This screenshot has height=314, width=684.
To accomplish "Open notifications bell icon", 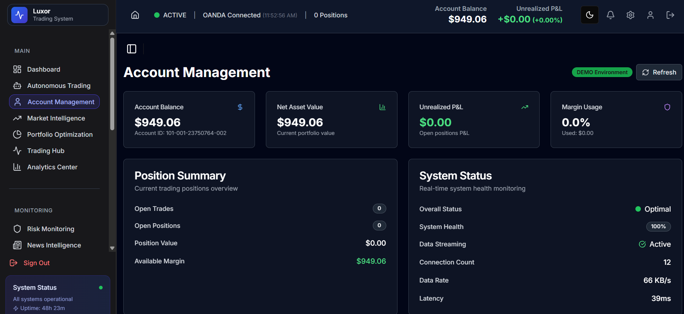I will pyautogui.click(x=610, y=15).
